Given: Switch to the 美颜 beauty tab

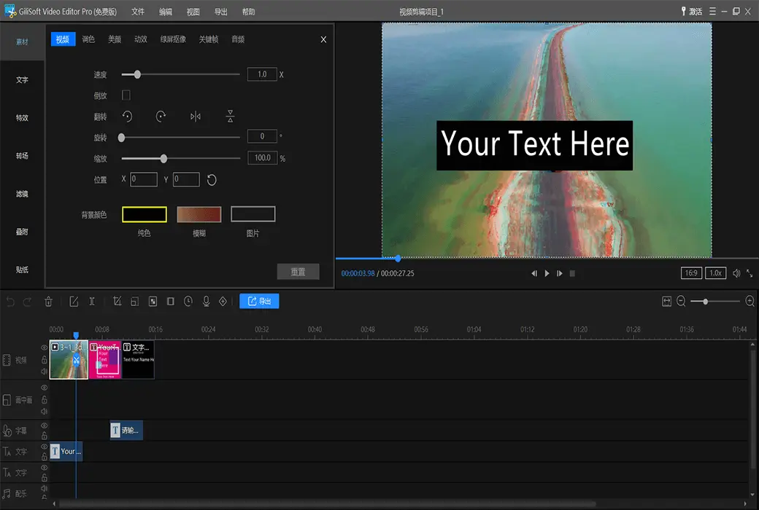Looking at the screenshot, I should point(115,39).
